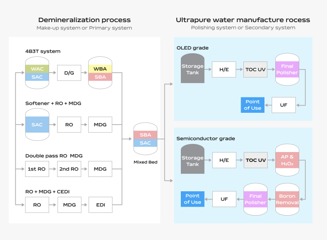Select the Softener SAC tank
This screenshot has width=327, height=240.
37,125
